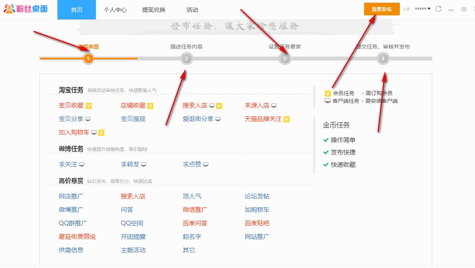Click the yellow V badge beside 店铺收藏
The height and width of the screenshot is (268, 475).
pos(150,106)
